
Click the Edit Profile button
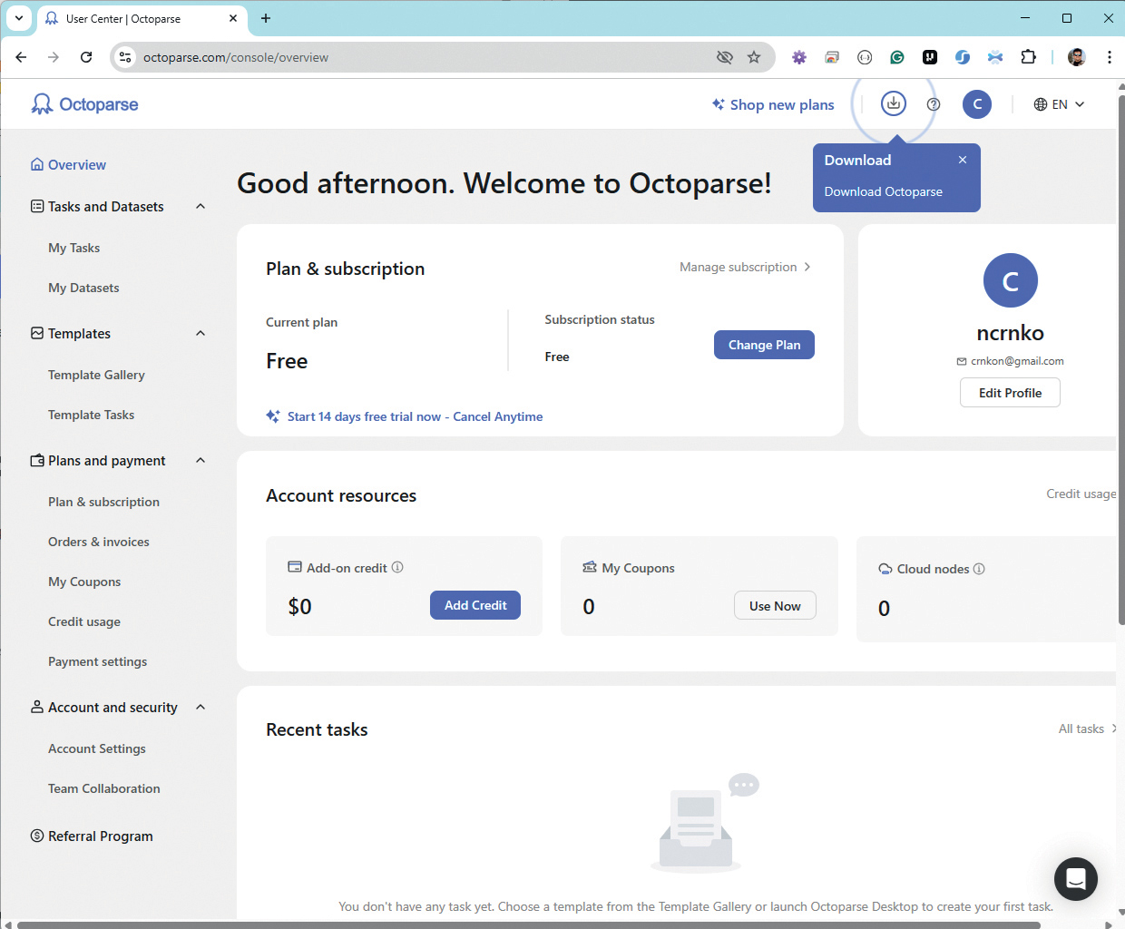[x=1010, y=393]
